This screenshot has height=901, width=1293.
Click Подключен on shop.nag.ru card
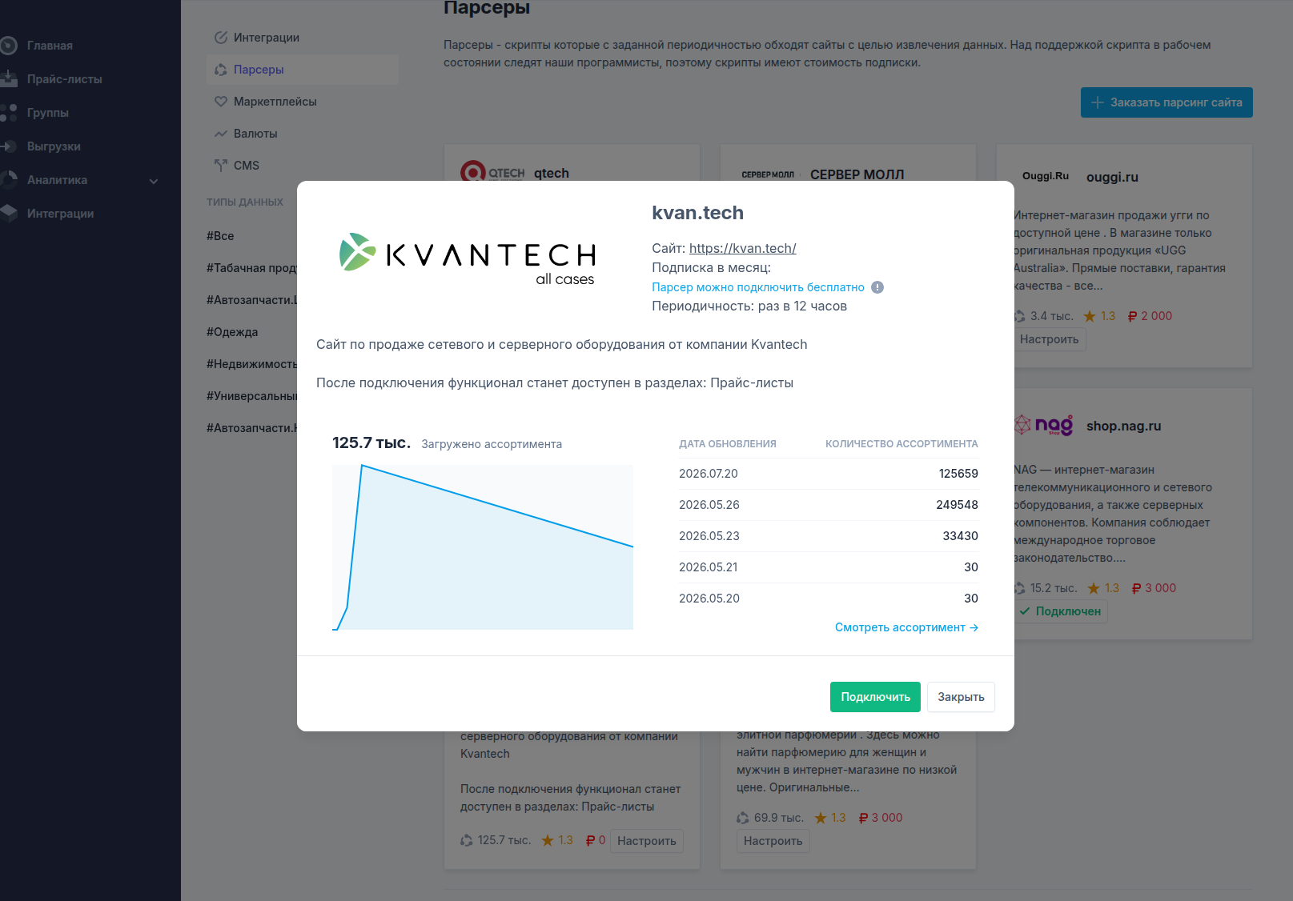[x=1061, y=611]
